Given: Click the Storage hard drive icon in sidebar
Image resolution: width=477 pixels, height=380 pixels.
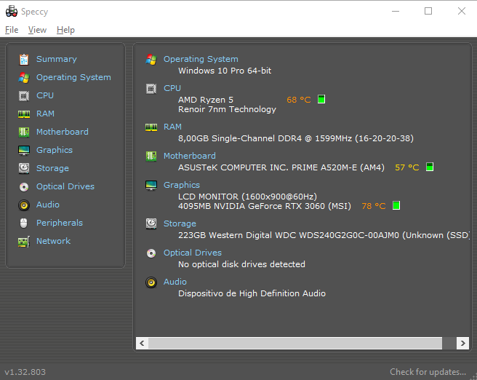Looking at the screenshot, I should coord(24,168).
